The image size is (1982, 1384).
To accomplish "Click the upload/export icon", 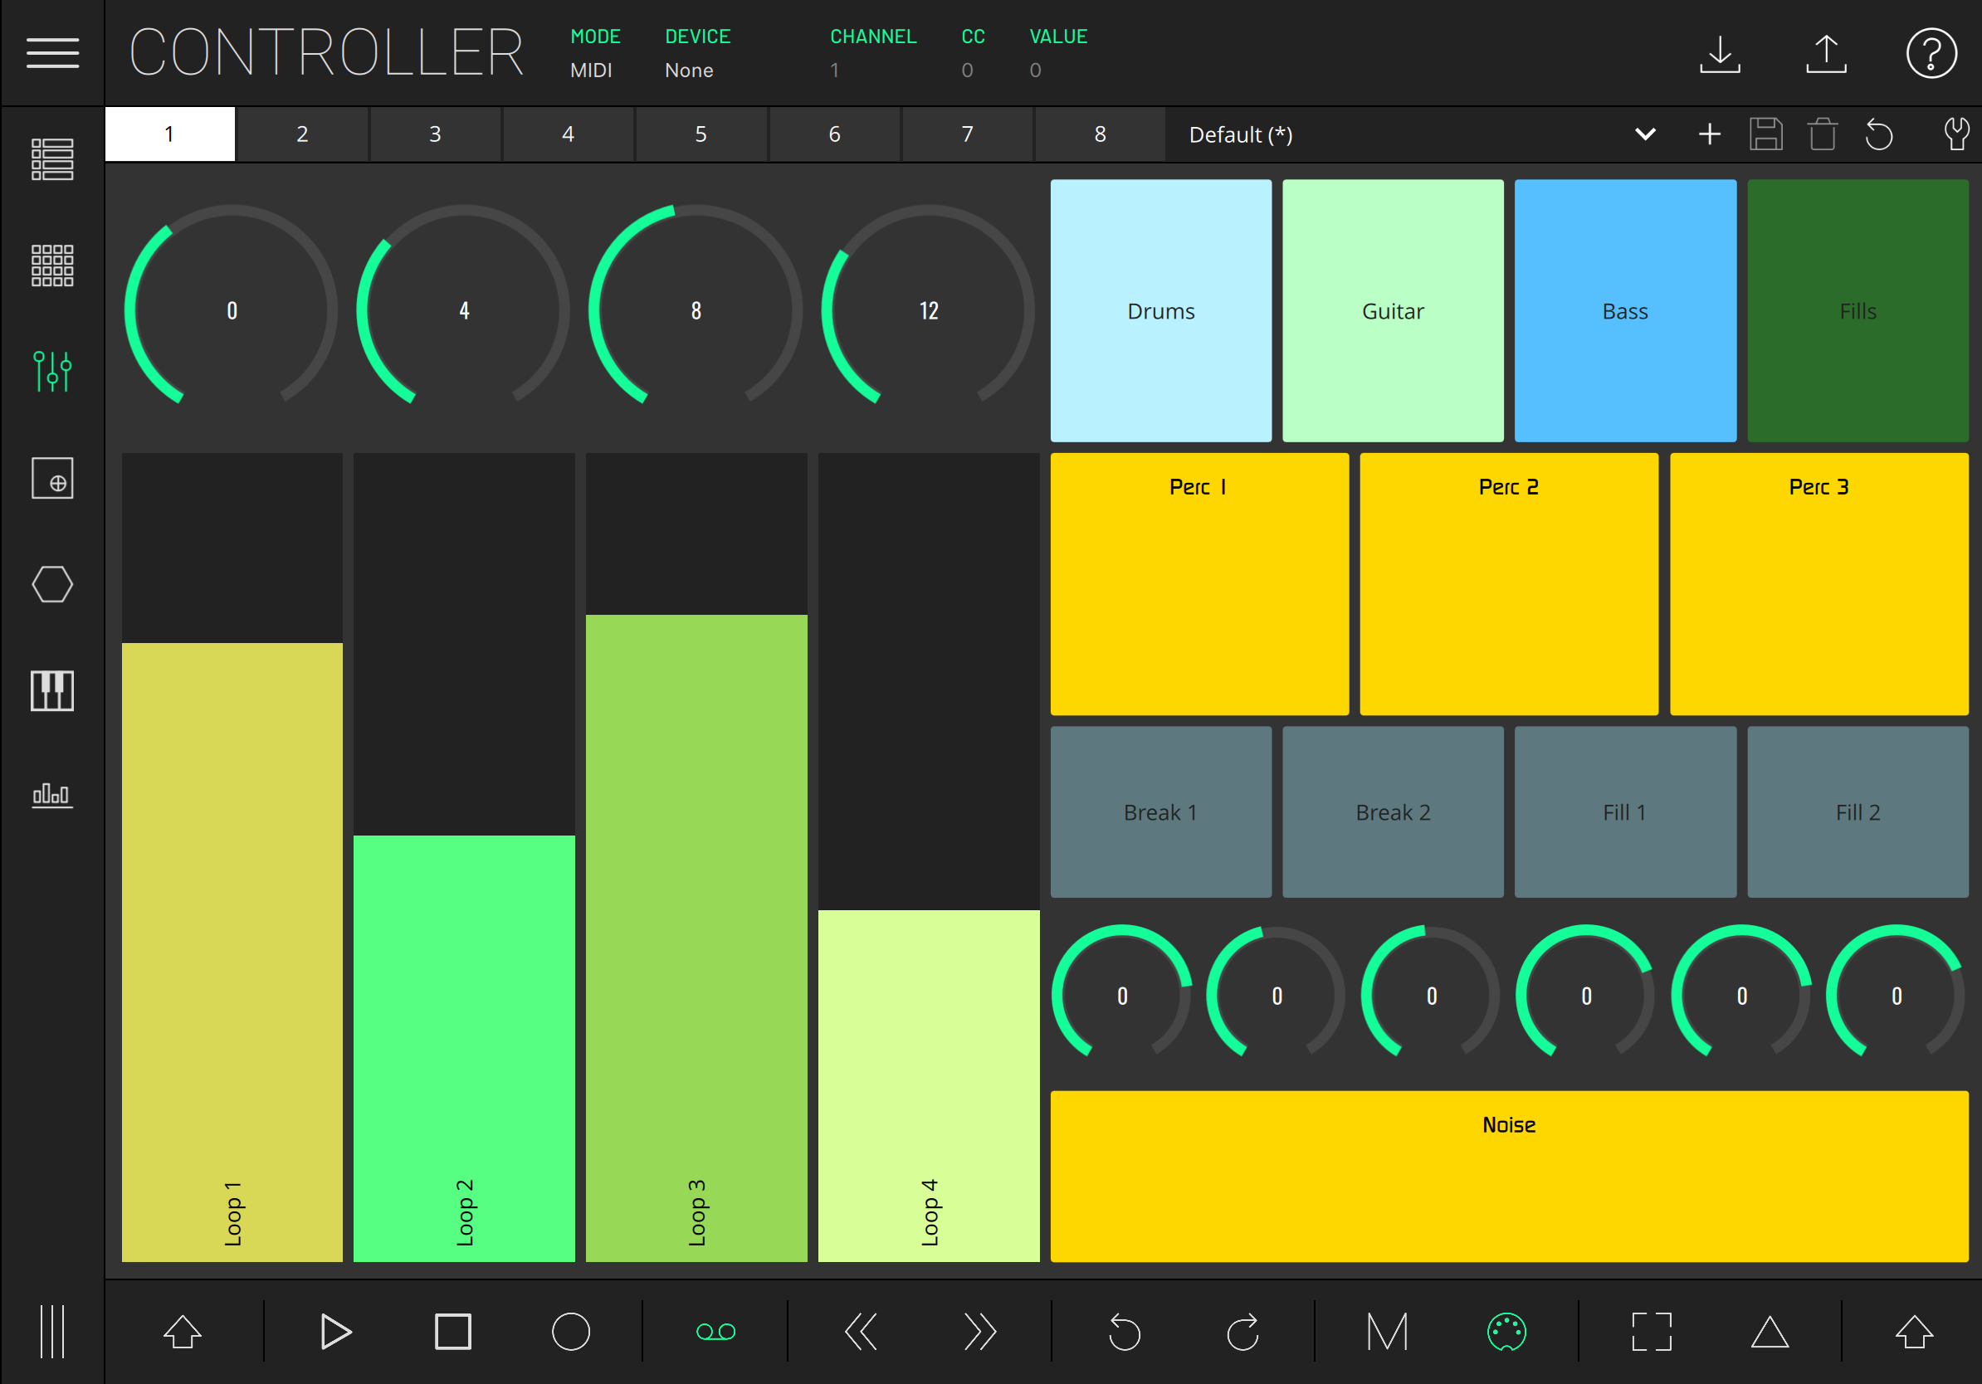I will 1826,55.
